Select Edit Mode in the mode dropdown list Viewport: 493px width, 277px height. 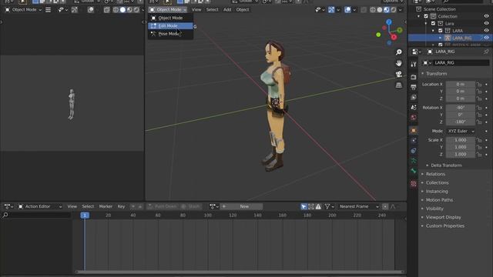click(170, 25)
